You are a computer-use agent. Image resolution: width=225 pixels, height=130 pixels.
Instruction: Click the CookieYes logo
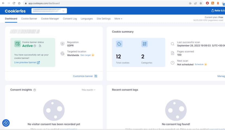click(x=15, y=11)
